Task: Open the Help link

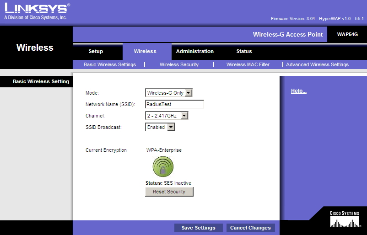Action: tap(298, 91)
